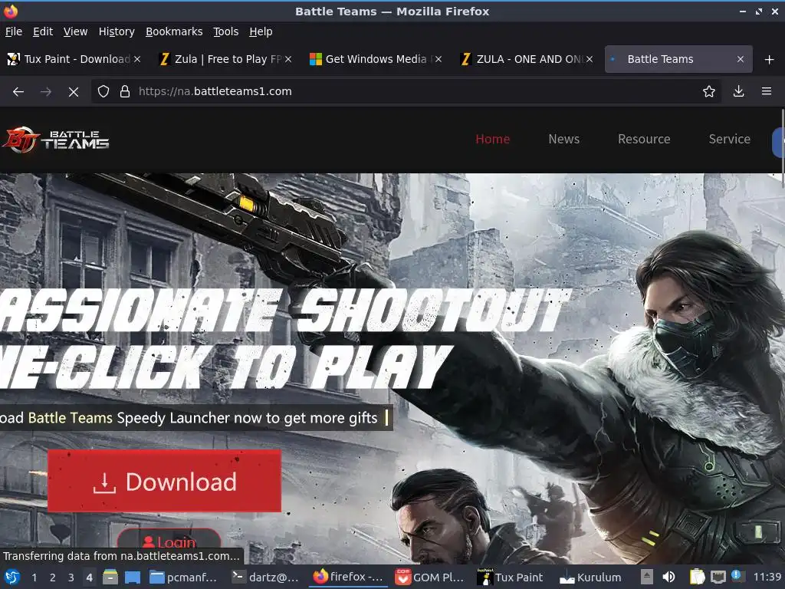Open the Edit menu
Image resolution: width=785 pixels, height=589 pixels.
point(43,31)
